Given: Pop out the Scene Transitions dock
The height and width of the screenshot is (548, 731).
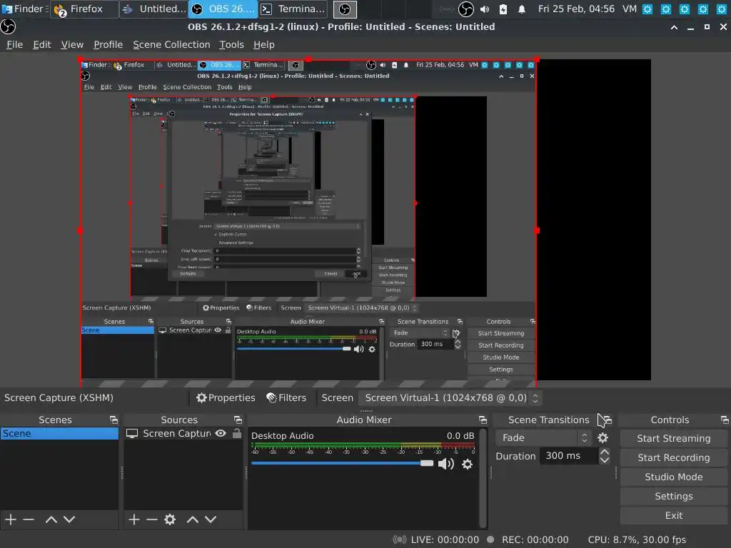Looking at the screenshot, I should pos(608,420).
